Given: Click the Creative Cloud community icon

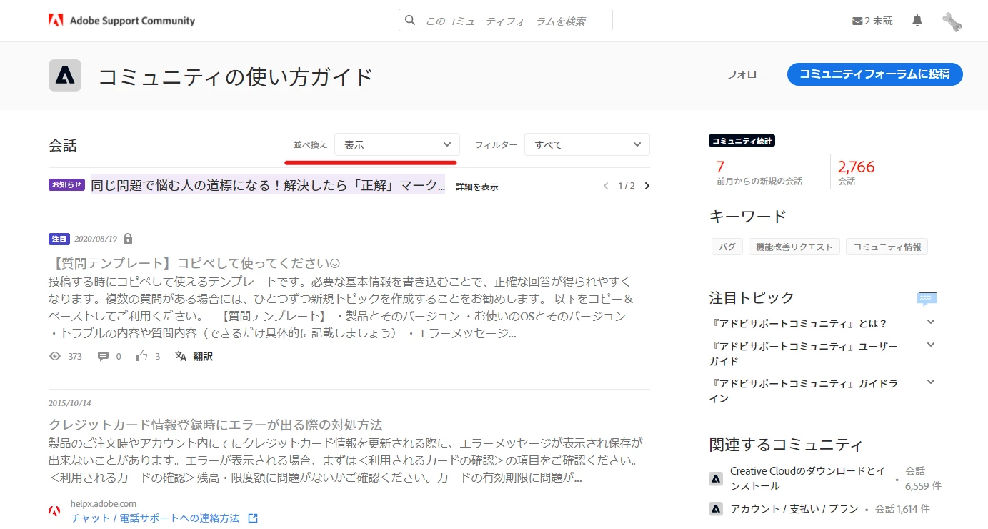Looking at the screenshot, I should click(x=716, y=479).
